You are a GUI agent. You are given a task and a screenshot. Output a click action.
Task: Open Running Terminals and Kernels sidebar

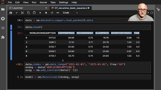click(3, 19)
